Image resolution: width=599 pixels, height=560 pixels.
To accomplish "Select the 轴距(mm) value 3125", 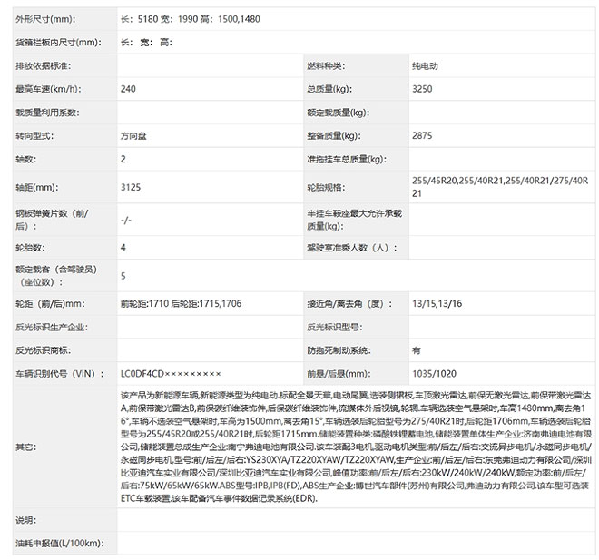I will point(130,188).
